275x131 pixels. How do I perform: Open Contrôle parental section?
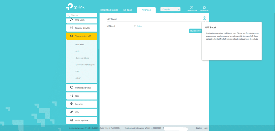tap(81, 88)
